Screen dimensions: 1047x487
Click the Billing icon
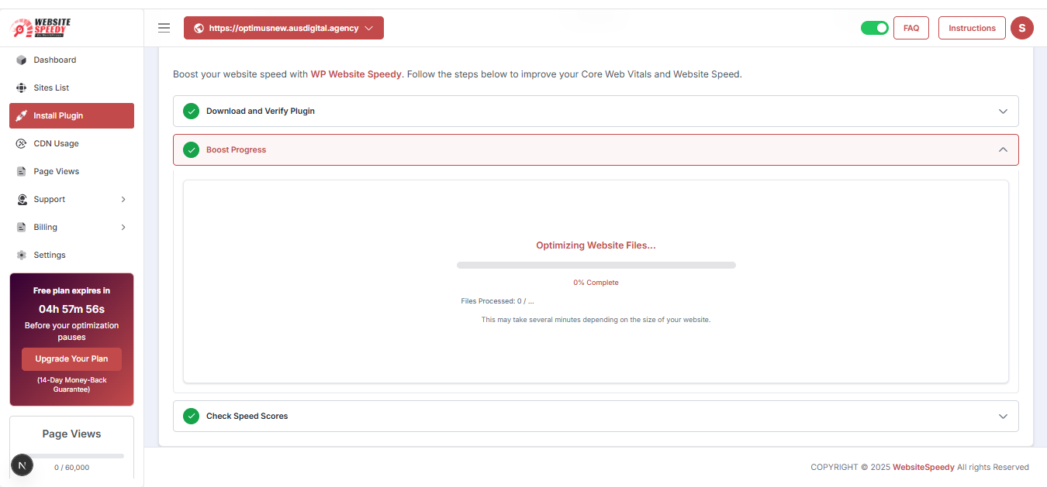(x=22, y=227)
